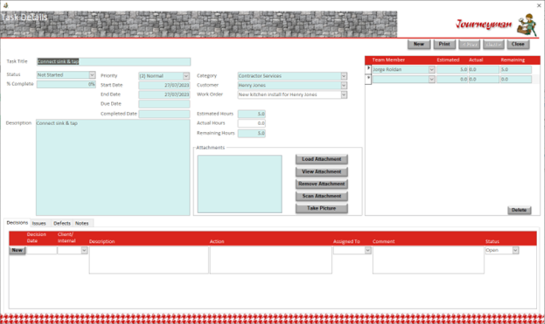Image resolution: width=545 pixels, height=324 pixels.
Task: Click the Completed Date field
Action: (164, 114)
